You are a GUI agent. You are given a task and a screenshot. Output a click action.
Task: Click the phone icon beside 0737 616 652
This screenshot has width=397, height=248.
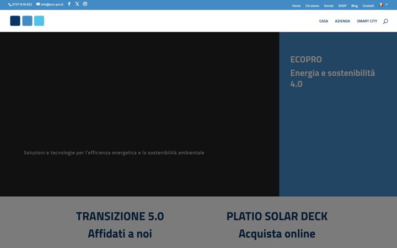click(x=10, y=4)
